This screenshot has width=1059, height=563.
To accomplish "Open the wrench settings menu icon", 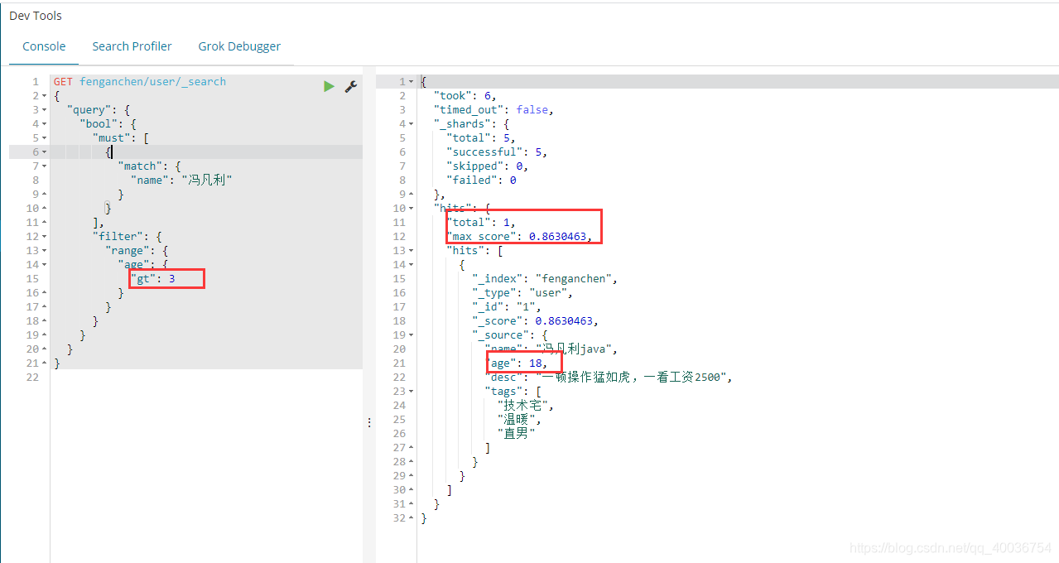I will click(x=351, y=86).
